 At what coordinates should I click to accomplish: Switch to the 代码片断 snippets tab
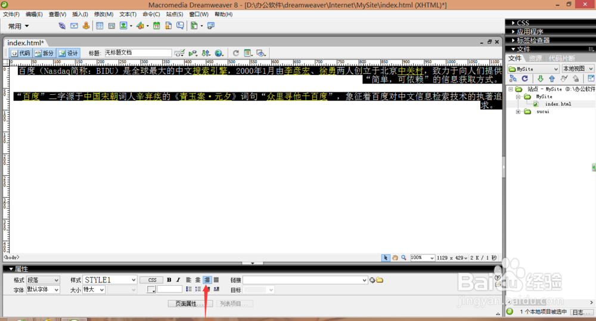pos(562,58)
